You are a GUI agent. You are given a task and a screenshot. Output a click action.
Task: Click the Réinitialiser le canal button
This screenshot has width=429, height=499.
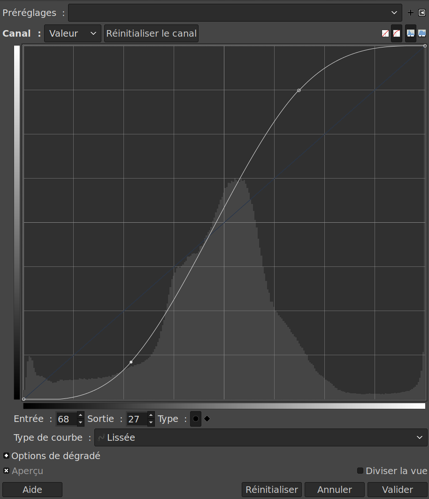point(151,33)
